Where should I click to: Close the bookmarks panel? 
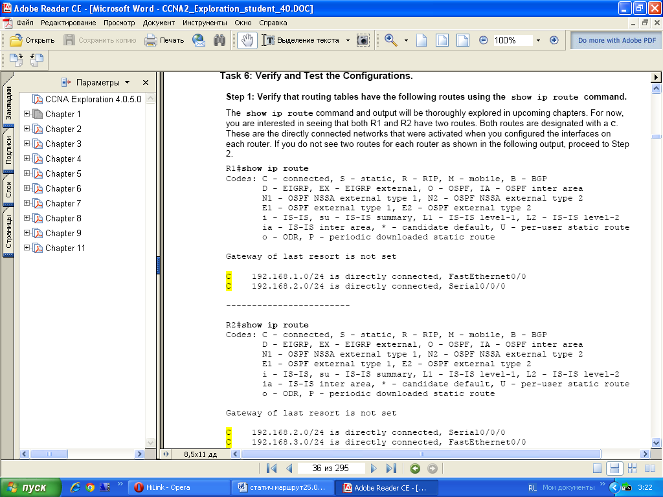coord(146,82)
